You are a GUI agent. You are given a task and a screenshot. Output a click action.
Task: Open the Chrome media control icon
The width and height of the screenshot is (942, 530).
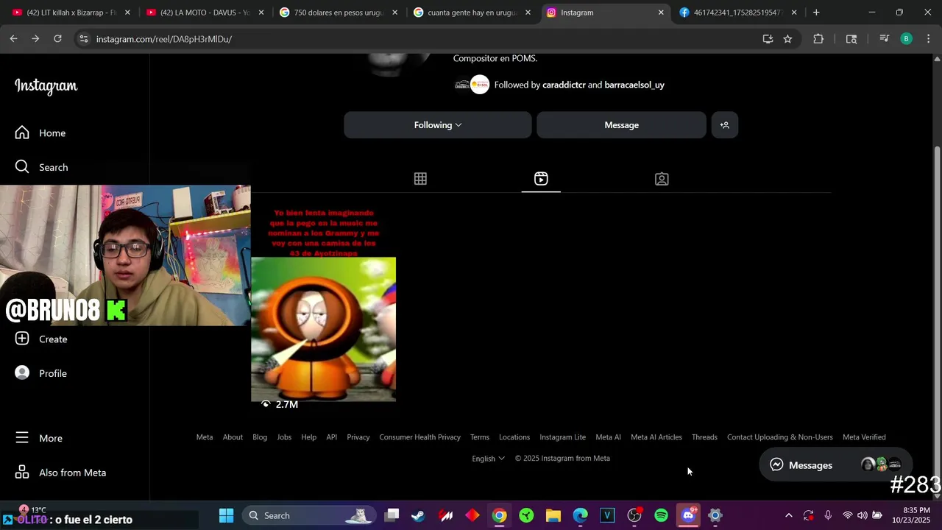(x=884, y=39)
